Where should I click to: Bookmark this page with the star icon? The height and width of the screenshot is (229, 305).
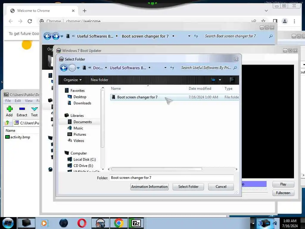[x=263, y=21]
